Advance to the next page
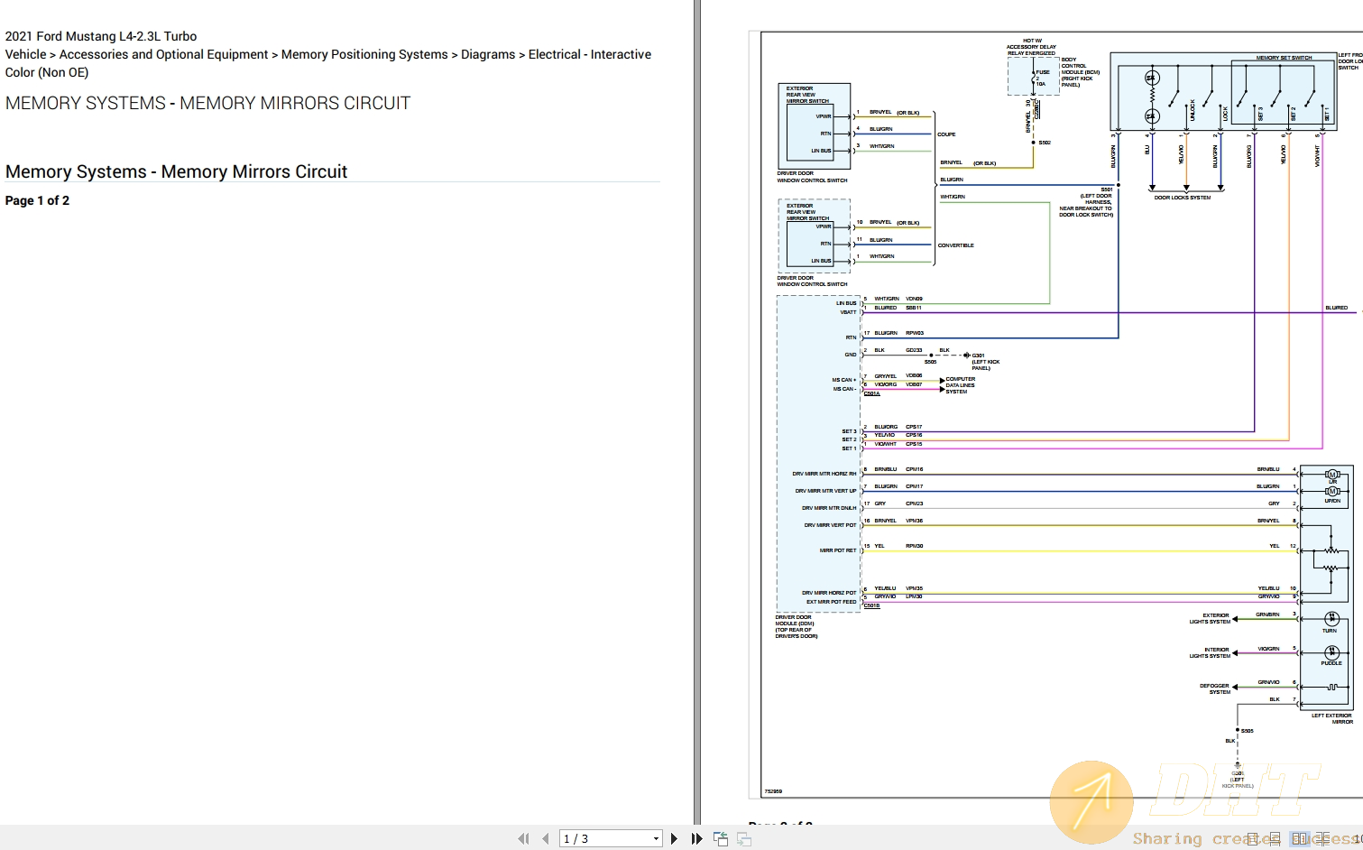 [674, 838]
